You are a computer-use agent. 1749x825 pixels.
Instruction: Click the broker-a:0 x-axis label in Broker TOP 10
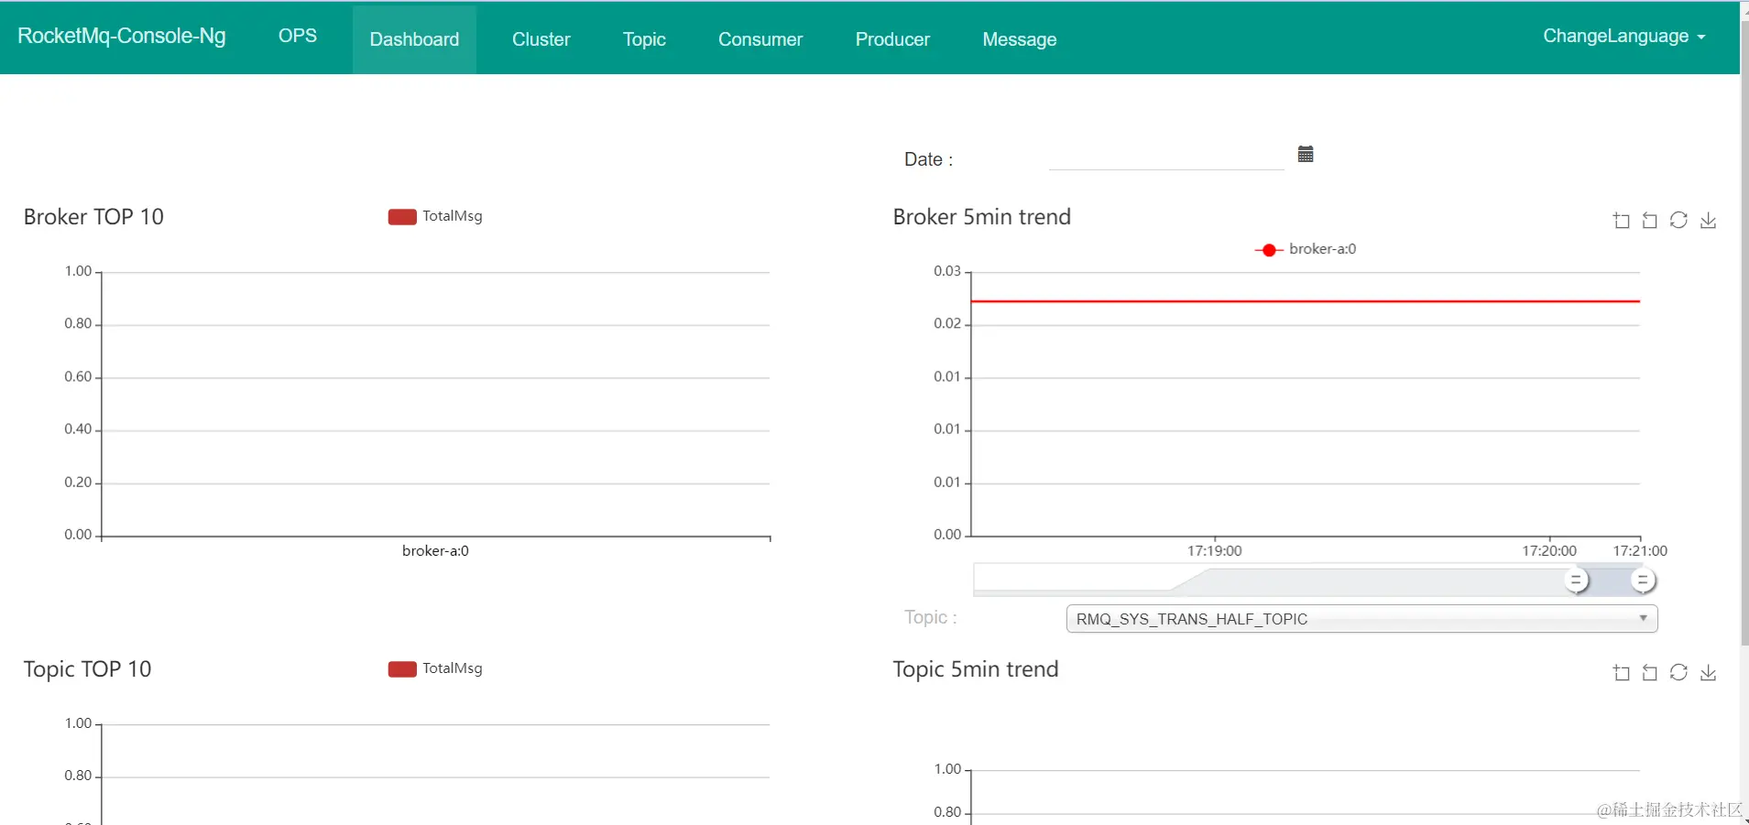(435, 551)
